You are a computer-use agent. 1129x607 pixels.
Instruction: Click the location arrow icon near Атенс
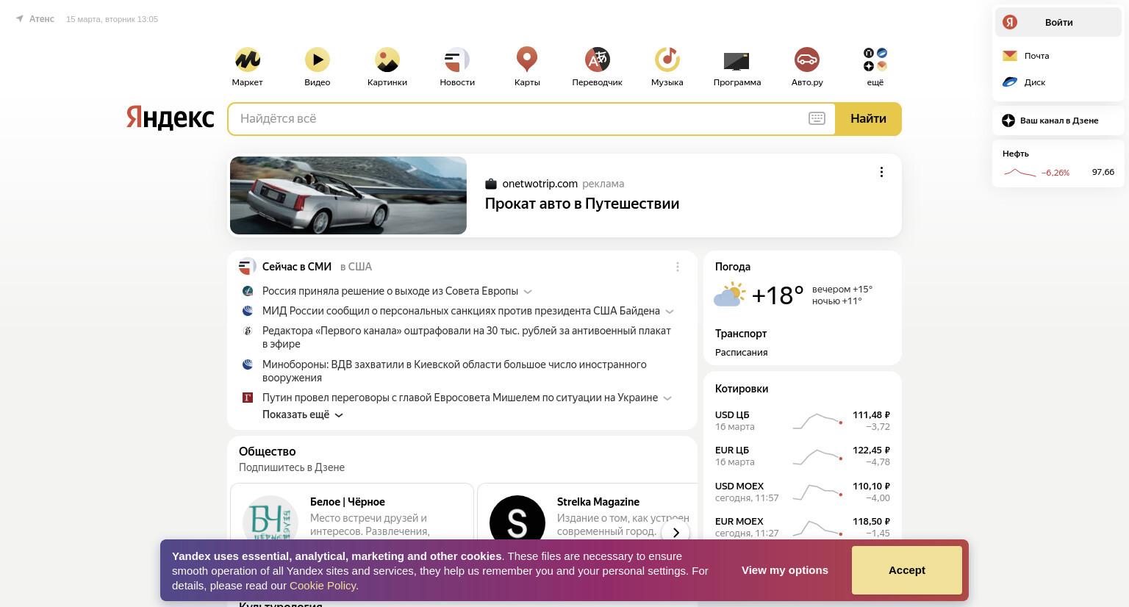(x=19, y=19)
